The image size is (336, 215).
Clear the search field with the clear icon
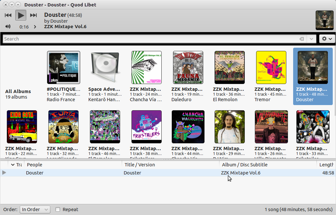tap(302, 39)
